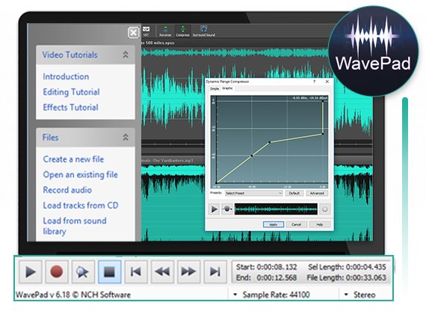Click the Sel Length value 0:00:04.435
This screenshot has height=314, width=426.
coord(365,267)
